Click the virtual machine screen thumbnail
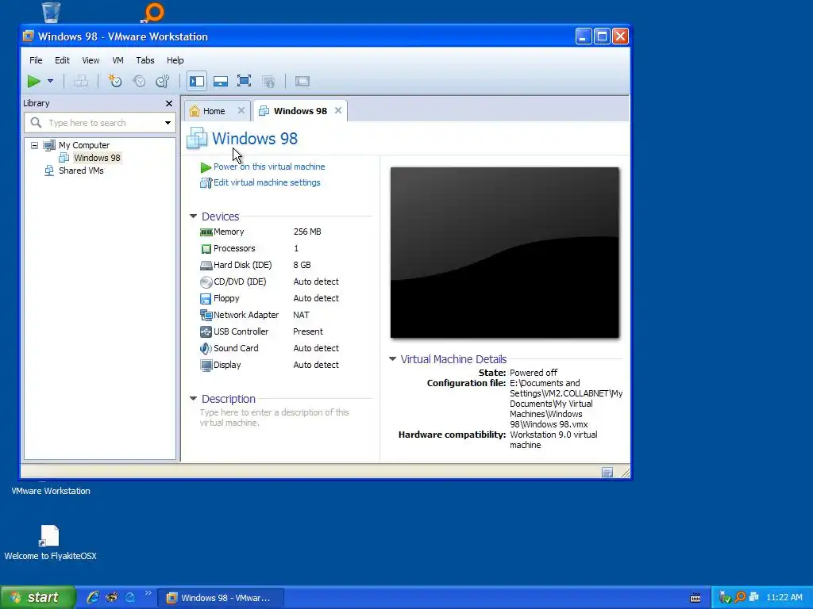Image resolution: width=813 pixels, height=609 pixels. pyautogui.click(x=504, y=252)
